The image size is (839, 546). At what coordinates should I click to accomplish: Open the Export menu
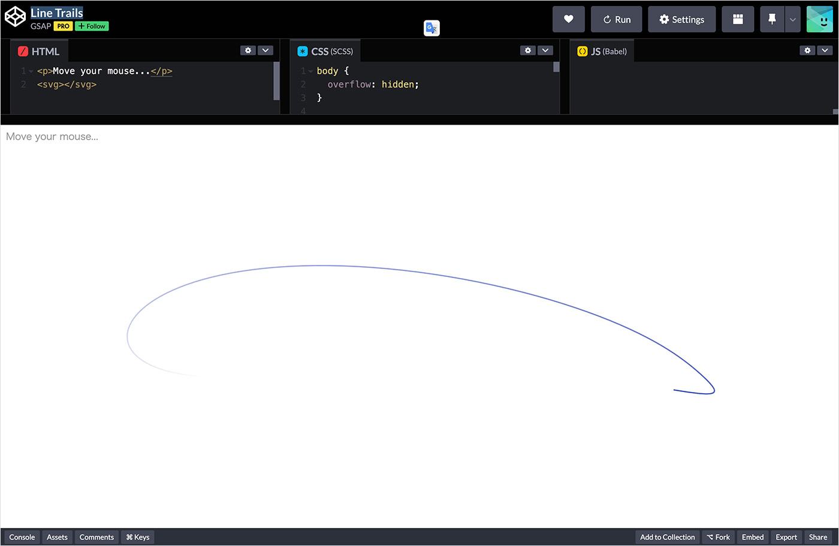[786, 537]
